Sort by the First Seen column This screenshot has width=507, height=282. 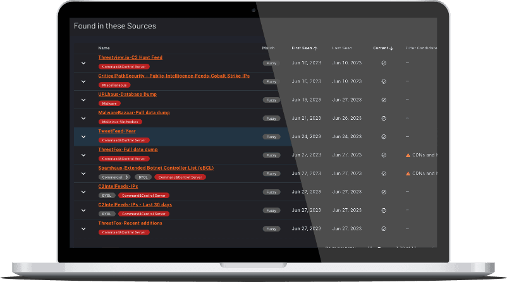(x=304, y=48)
